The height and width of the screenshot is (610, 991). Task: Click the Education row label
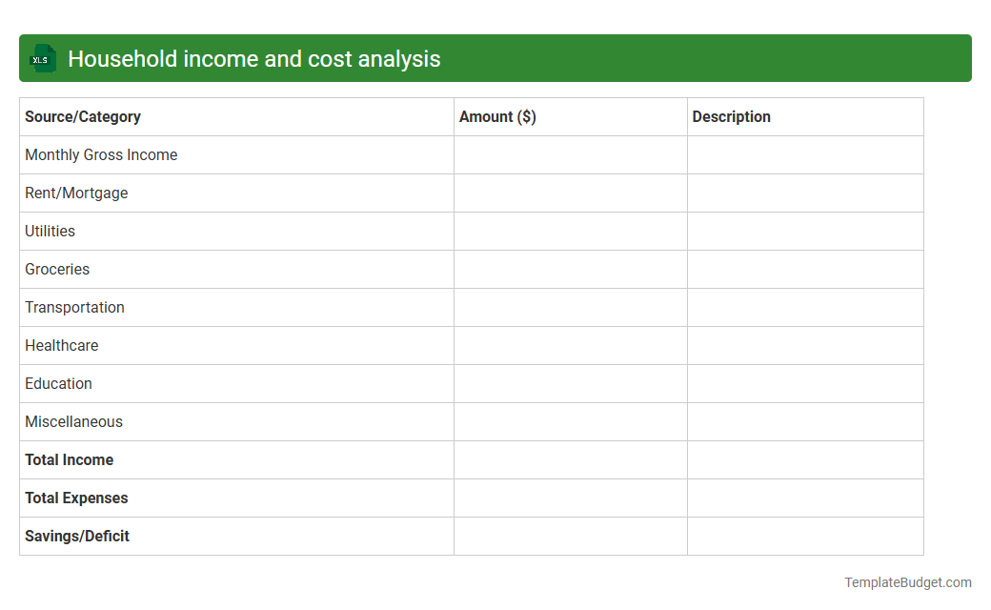click(x=58, y=383)
